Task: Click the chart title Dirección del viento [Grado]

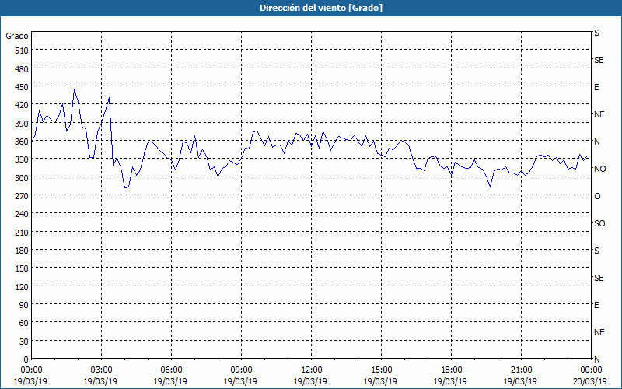Action: (x=321, y=8)
